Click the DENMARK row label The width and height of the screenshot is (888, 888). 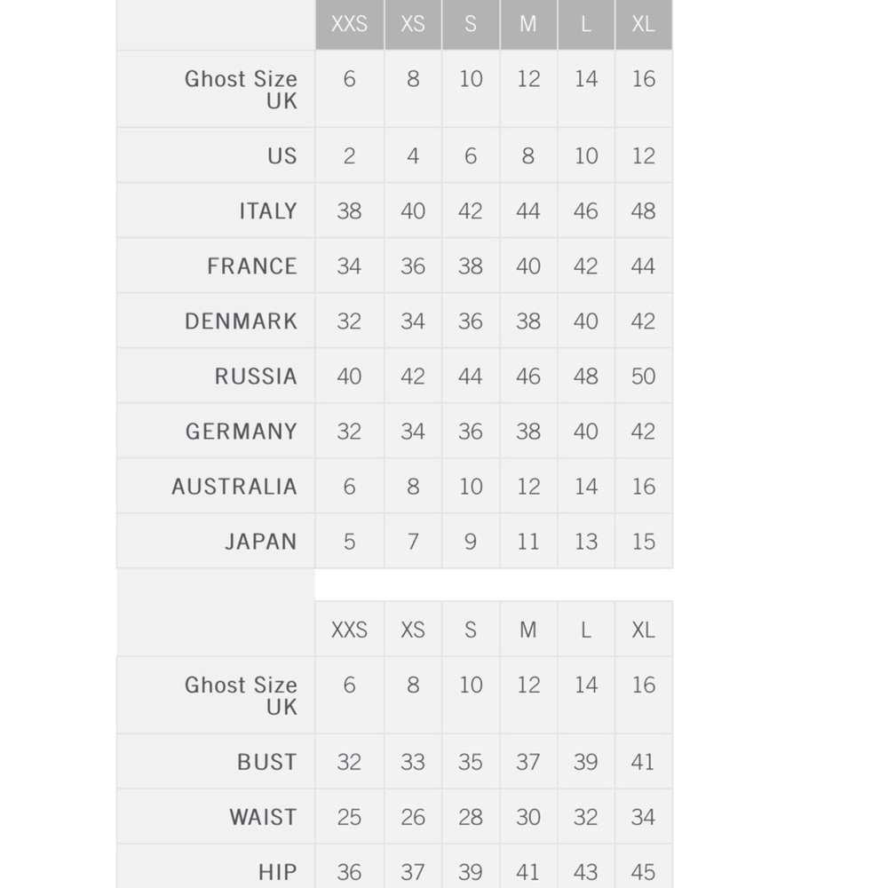coord(241,321)
